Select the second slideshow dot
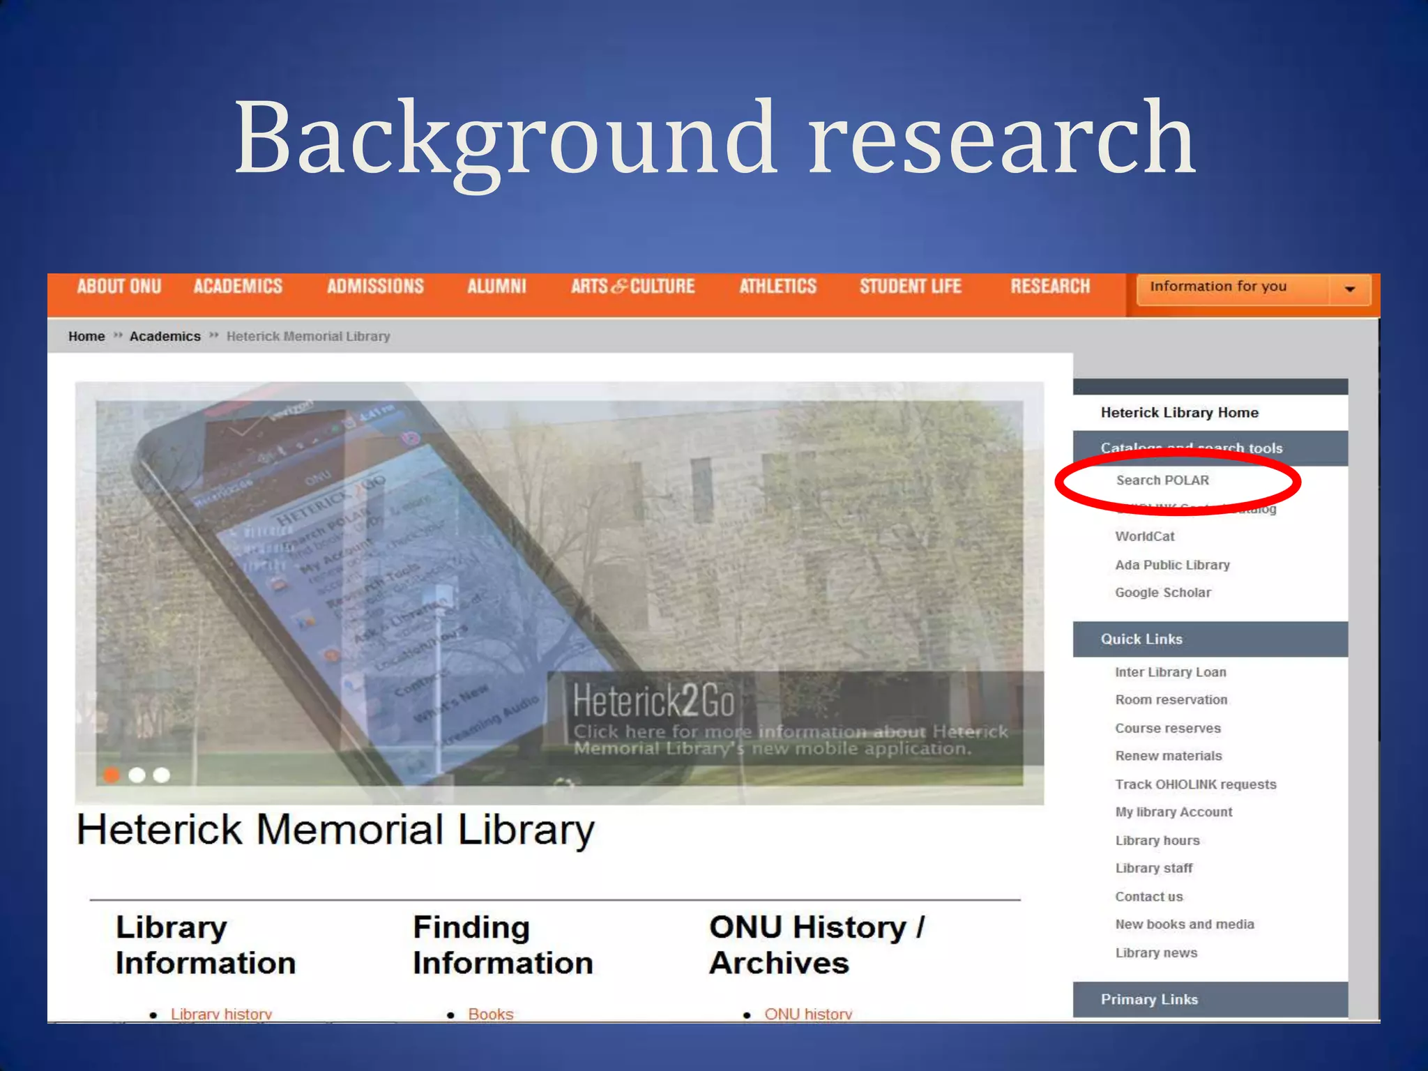 click(x=137, y=775)
